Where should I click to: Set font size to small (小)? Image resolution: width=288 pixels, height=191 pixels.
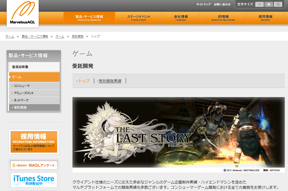tap(259, 4)
